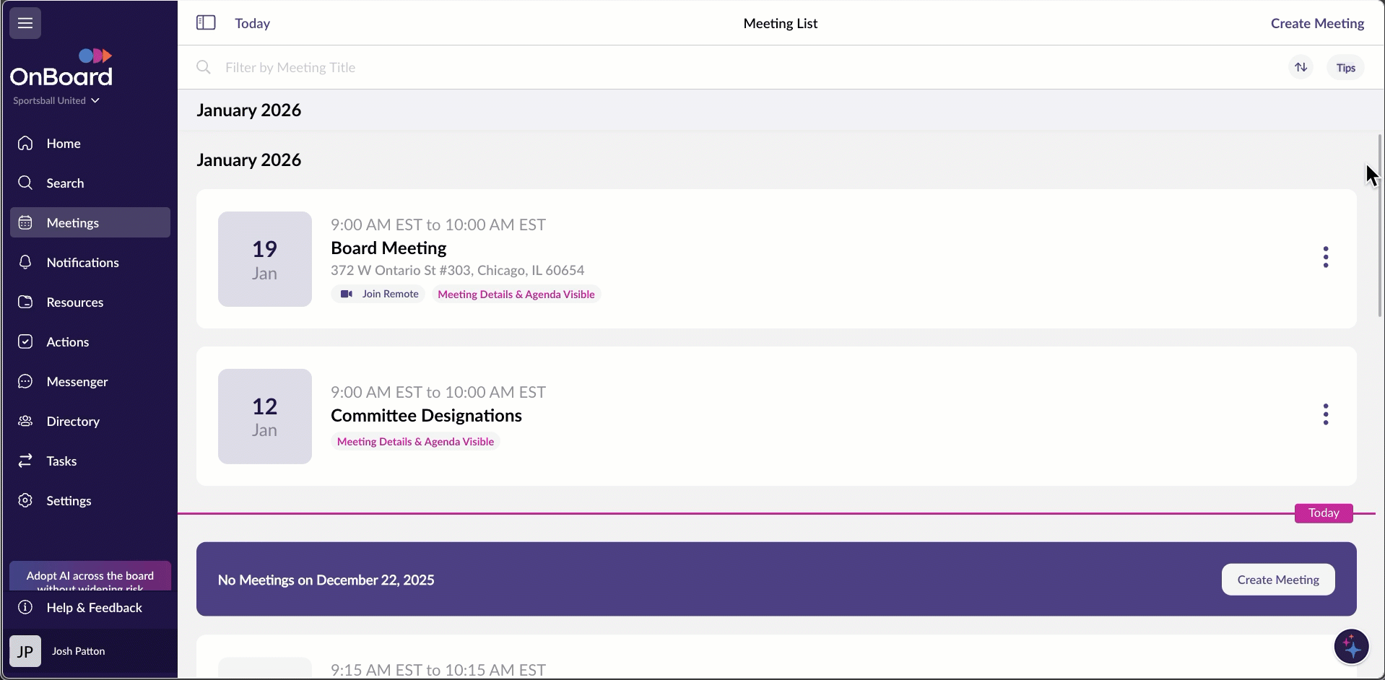Screen dimensions: 1385x680
Task: Click Join Remote on Board Meeting
Action: 379,294
